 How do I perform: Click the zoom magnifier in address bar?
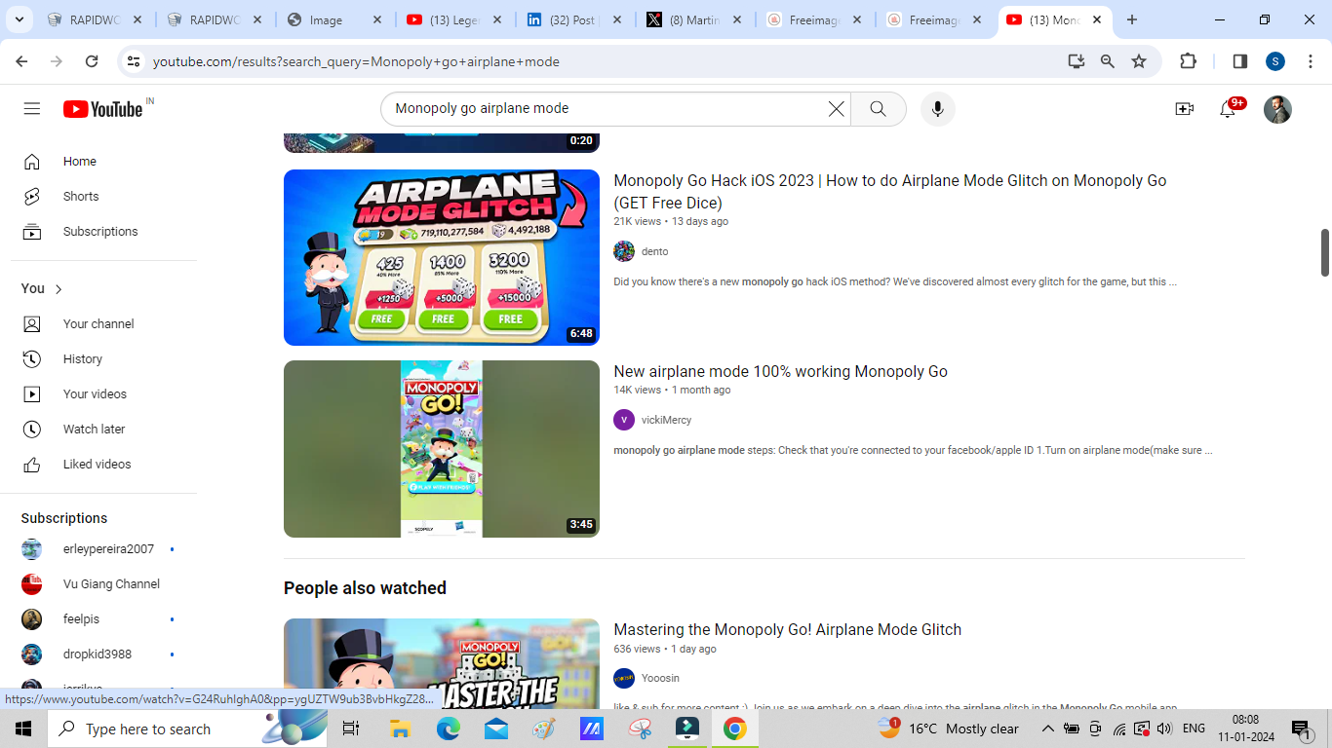click(1108, 61)
